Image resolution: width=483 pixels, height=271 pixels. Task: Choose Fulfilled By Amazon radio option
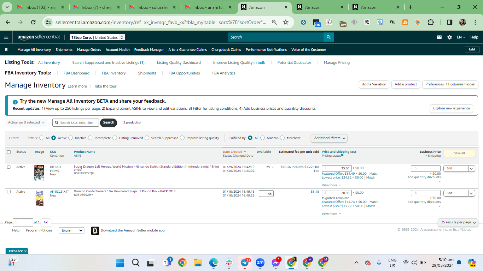tap(262, 138)
